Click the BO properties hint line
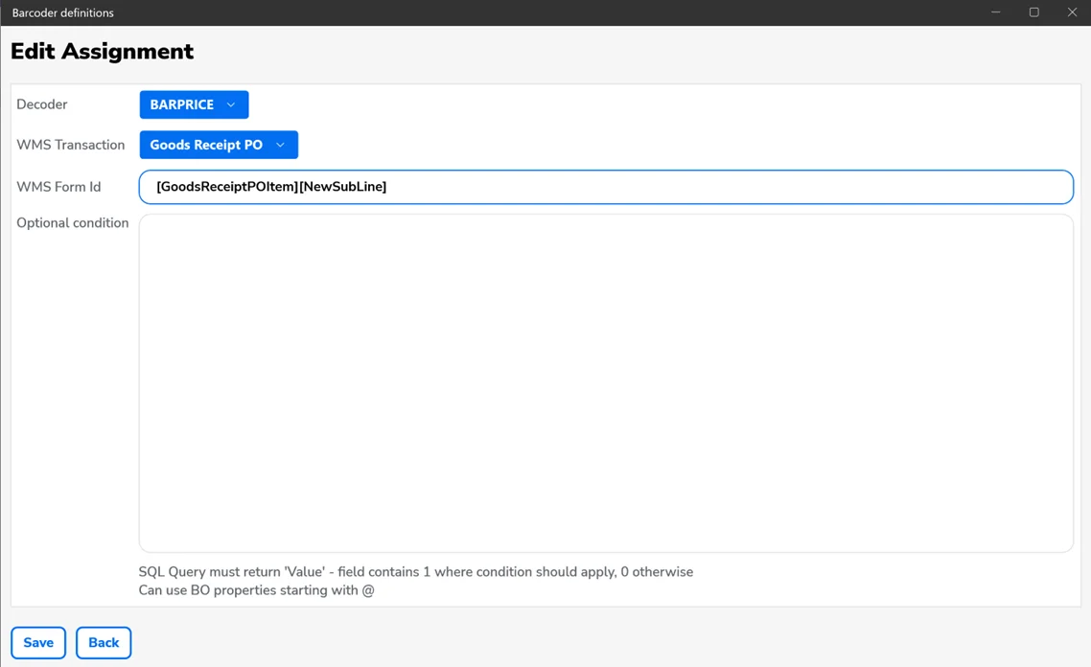The image size is (1091, 667). pyautogui.click(x=256, y=590)
